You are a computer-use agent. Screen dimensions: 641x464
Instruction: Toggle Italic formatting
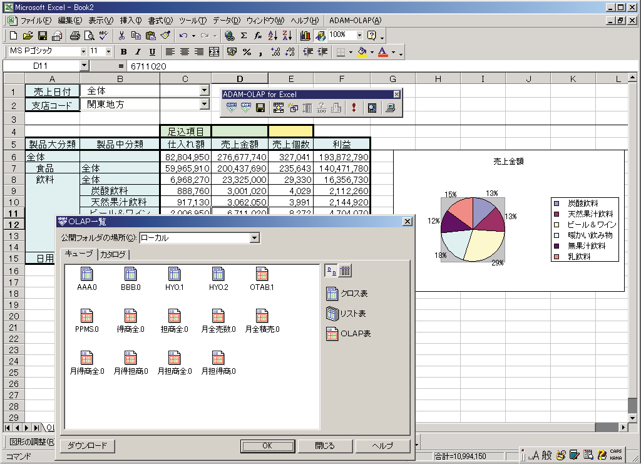click(x=138, y=52)
